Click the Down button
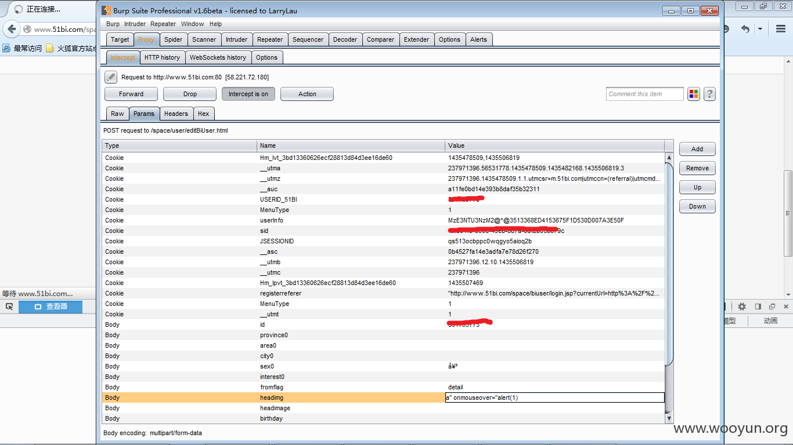Viewport: 793px width, 445px height. (697, 206)
